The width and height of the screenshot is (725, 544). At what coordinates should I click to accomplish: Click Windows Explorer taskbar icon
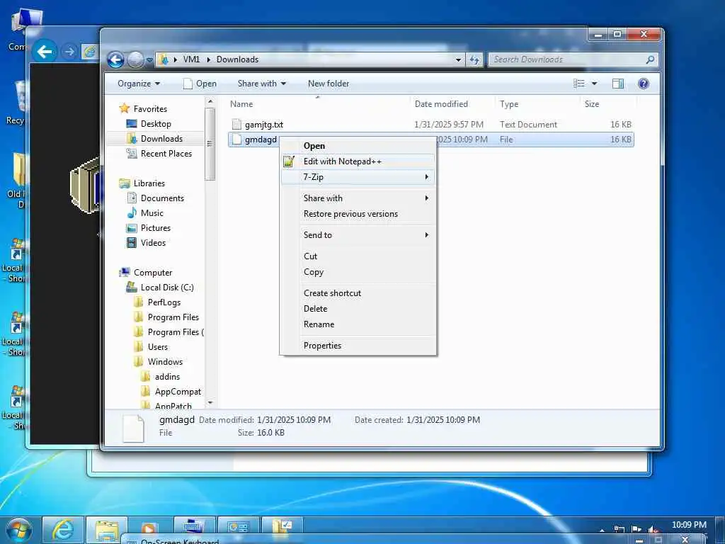[107, 530]
